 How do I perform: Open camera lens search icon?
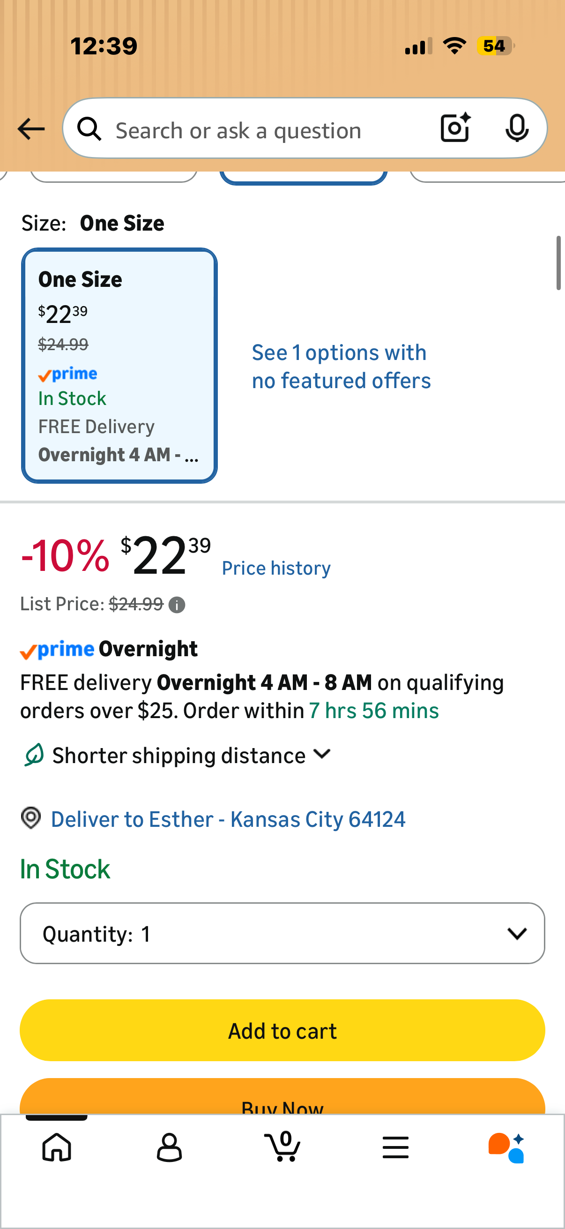456,128
